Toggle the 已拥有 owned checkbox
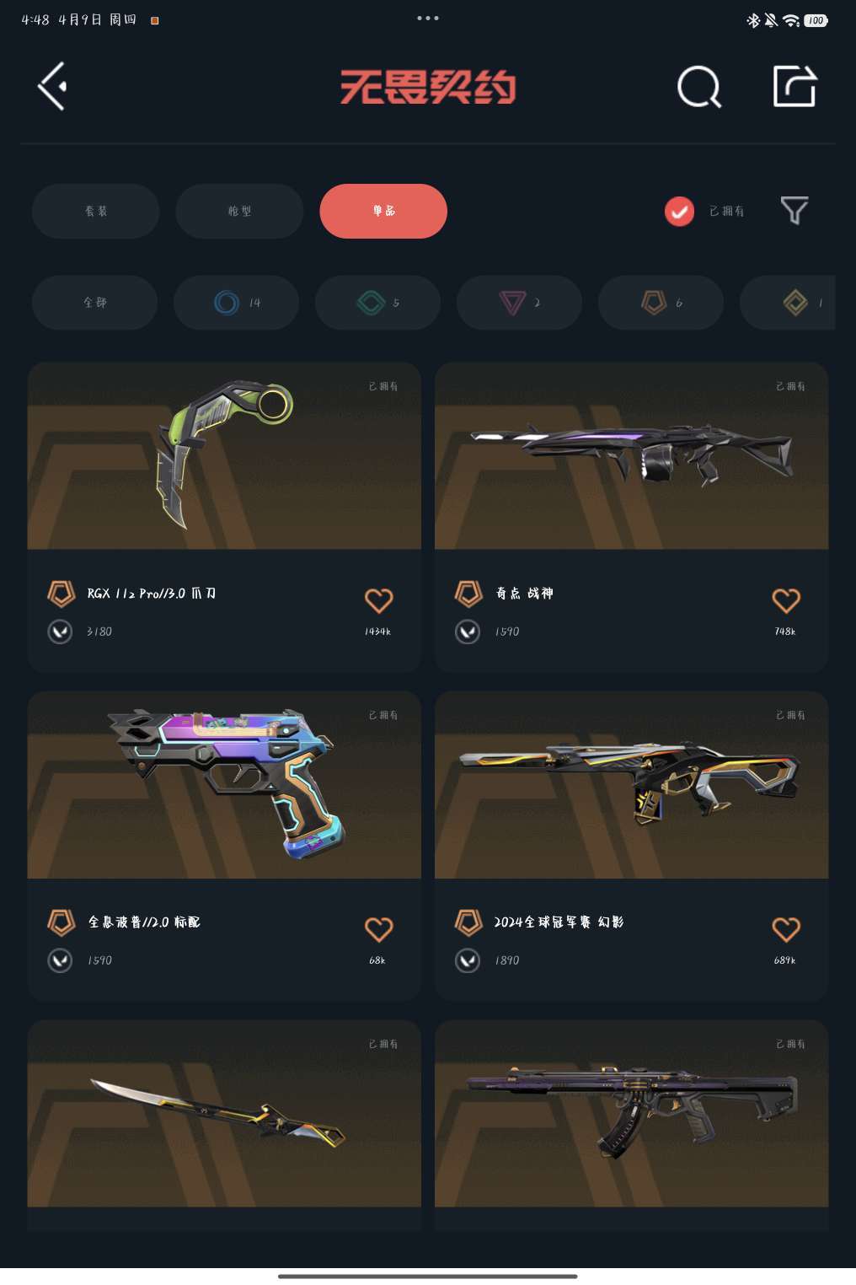The width and height of the screenshot is (856, 1285). (x=679, y=211)
